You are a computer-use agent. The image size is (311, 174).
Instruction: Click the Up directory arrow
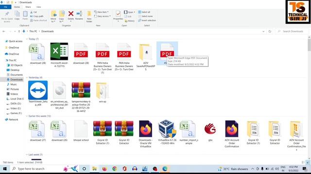click(19, 31)
